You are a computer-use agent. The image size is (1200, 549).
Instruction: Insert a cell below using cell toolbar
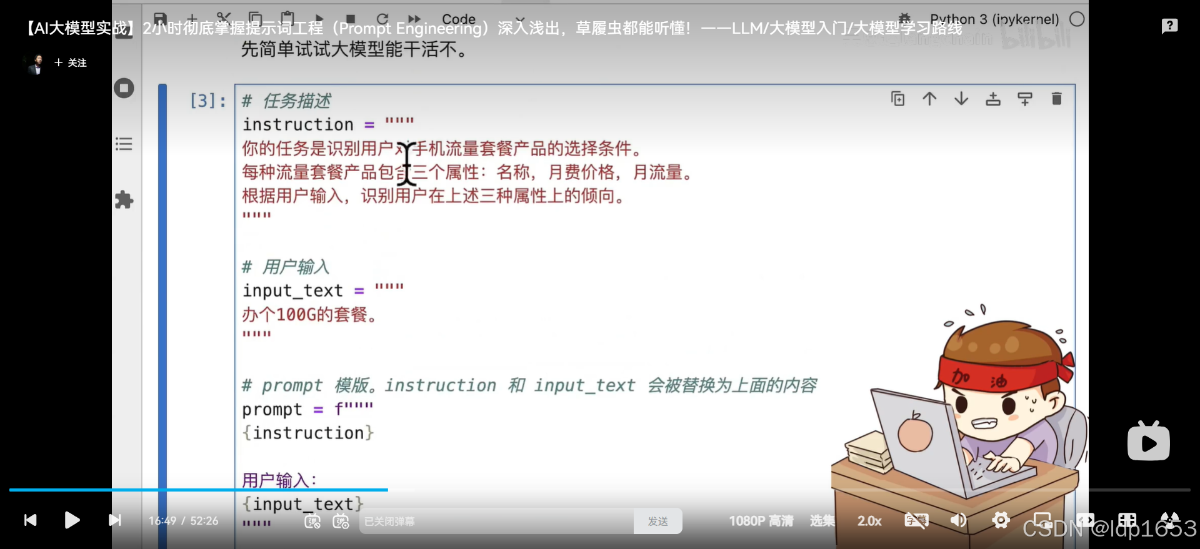coord(1025,99)
